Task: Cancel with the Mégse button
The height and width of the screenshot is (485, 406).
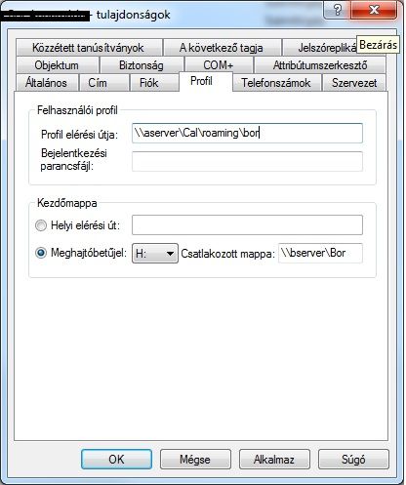Action: 195,459
